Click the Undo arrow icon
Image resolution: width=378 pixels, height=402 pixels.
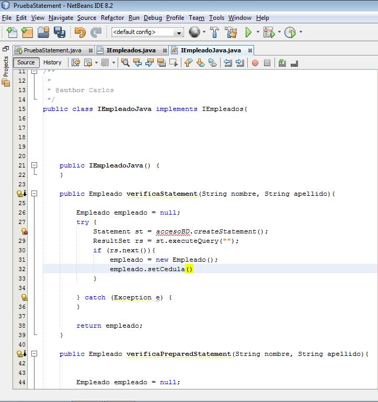(x=80, y=32)
